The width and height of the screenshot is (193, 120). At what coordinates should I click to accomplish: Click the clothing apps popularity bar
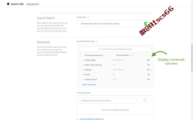[119, 60]
